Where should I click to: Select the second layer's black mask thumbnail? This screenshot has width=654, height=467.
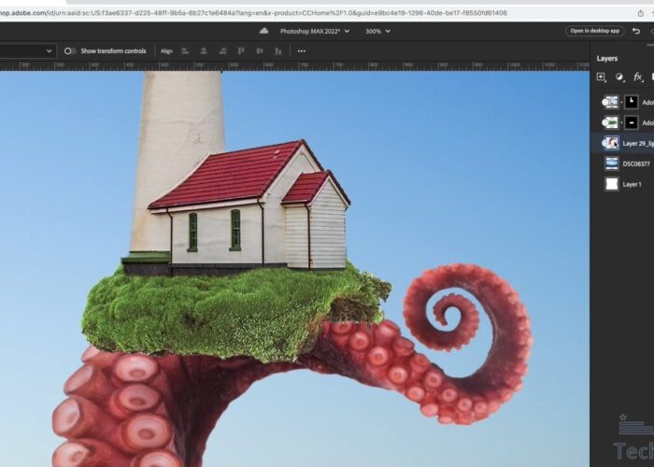[631, 122]
